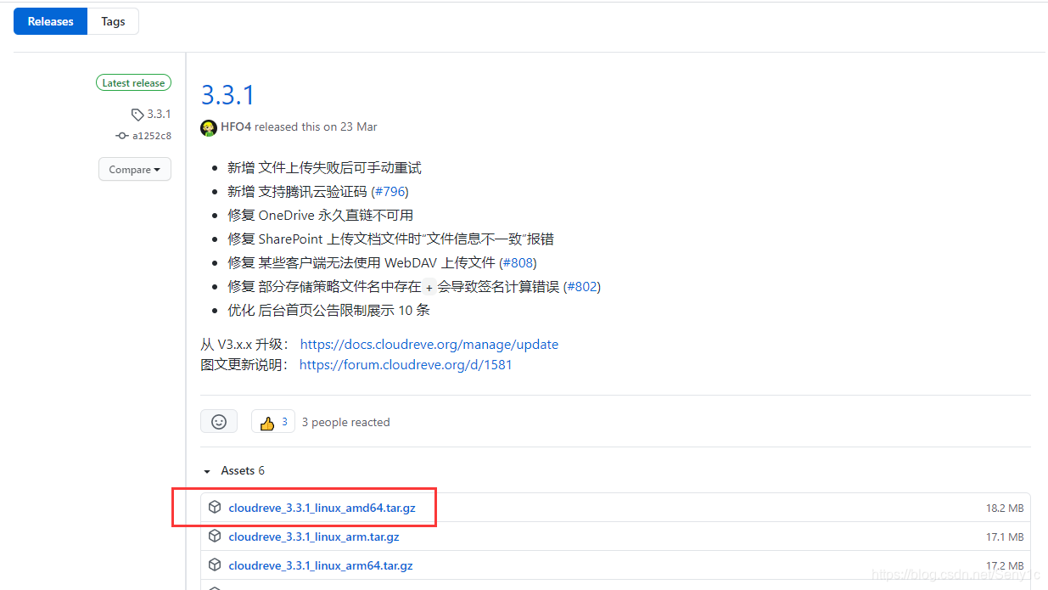1048x590 pixels.
Task: Click the Latest release badge
Action: point(133,82)
